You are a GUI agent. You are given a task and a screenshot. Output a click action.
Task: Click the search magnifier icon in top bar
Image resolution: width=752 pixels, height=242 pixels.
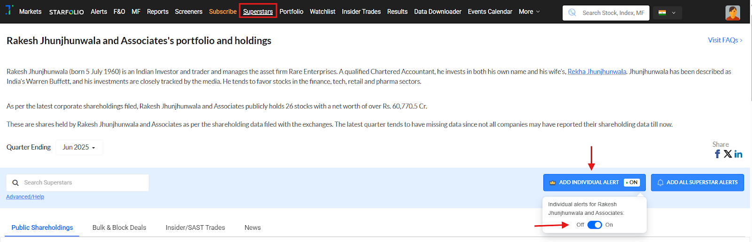click(572, 13)
